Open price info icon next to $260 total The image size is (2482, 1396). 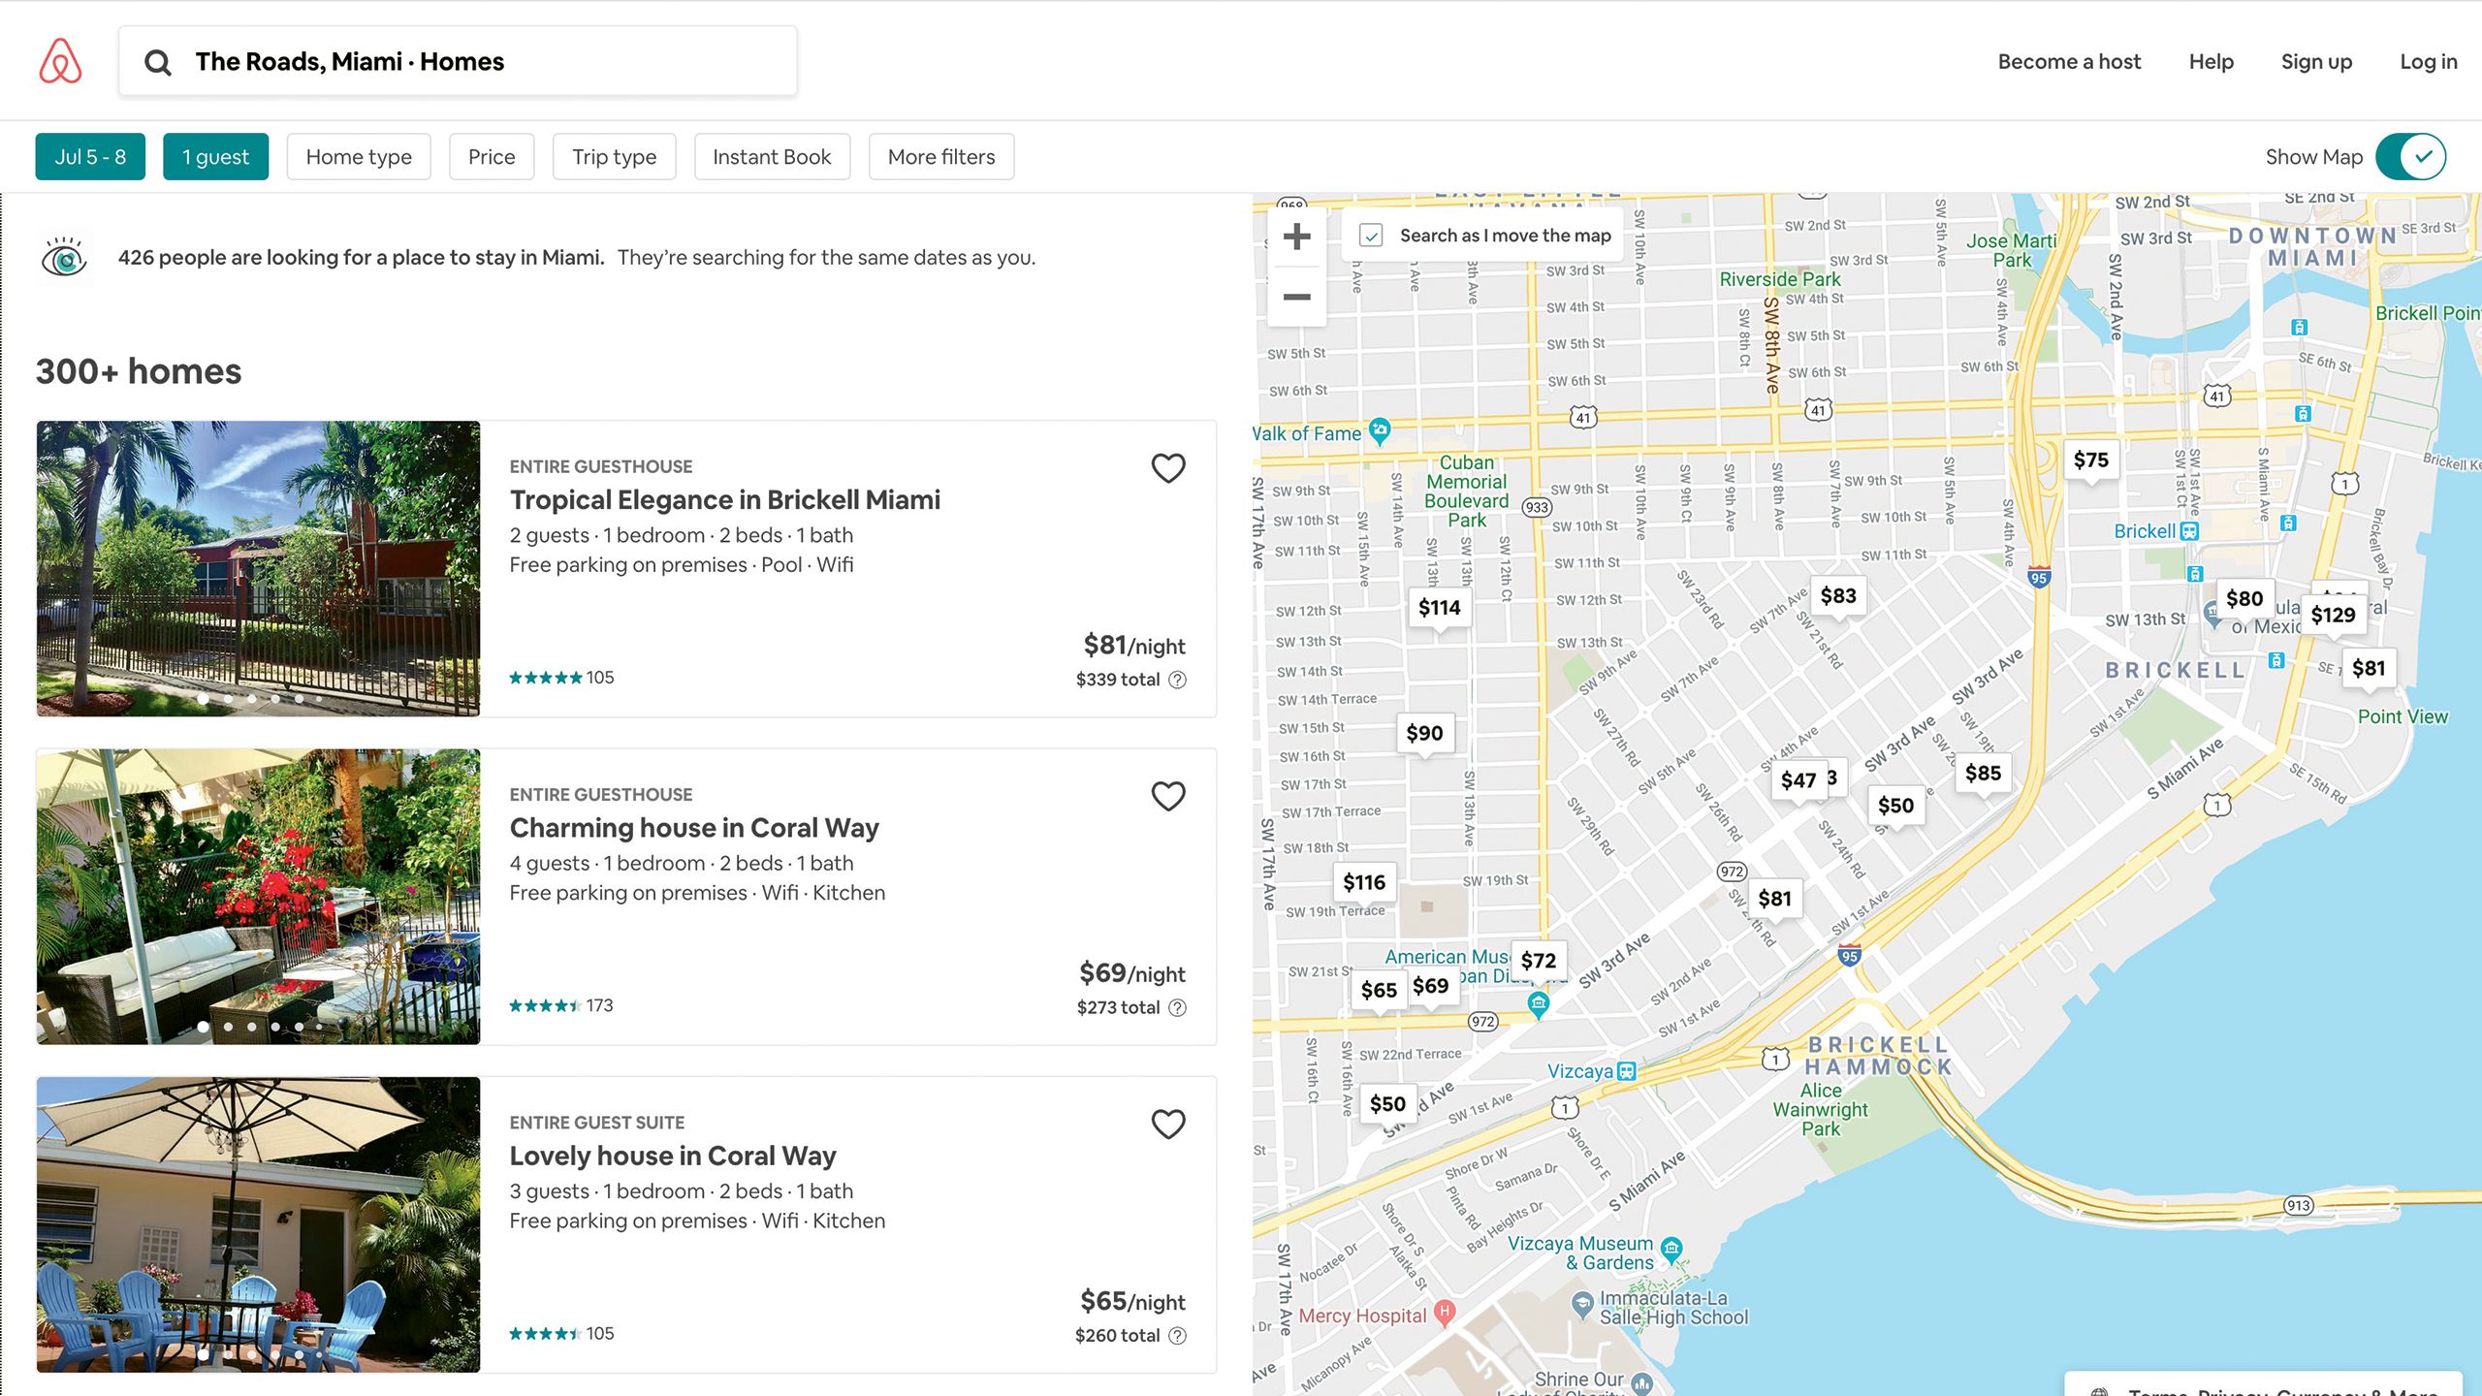(1177, 1336)
